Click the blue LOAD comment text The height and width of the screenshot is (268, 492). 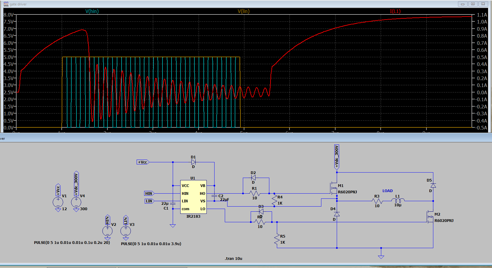[388, 191]
